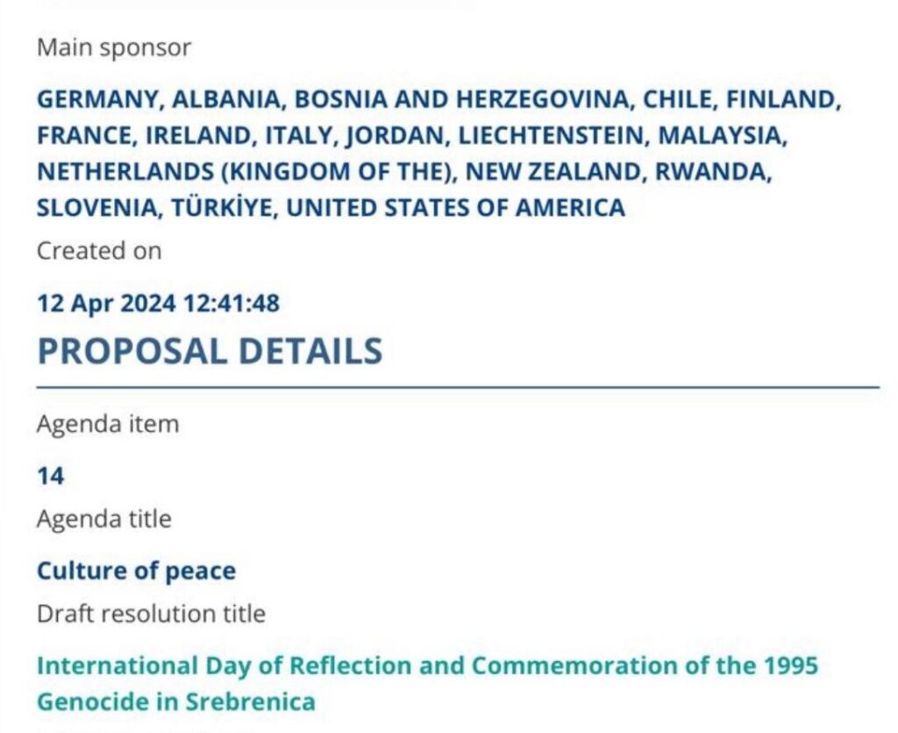Click GERMANY in the sponsor list
This screenshot has width=898, height=733.
pos(97,100)
